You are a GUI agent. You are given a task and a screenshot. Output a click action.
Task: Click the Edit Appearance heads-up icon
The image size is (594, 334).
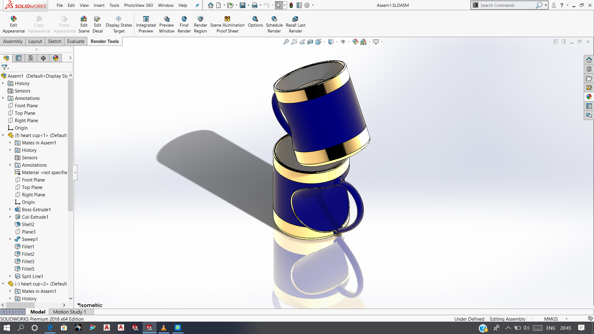[355, 42]
